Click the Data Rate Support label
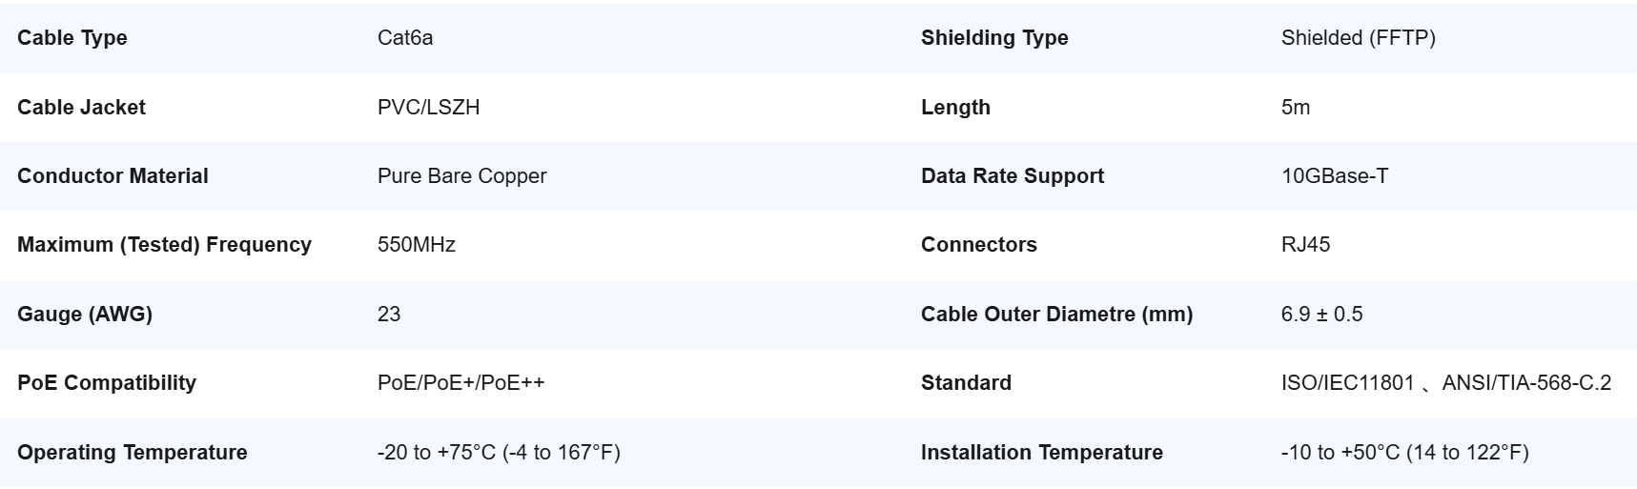The image size is (1637, 489). point(1013,175)
